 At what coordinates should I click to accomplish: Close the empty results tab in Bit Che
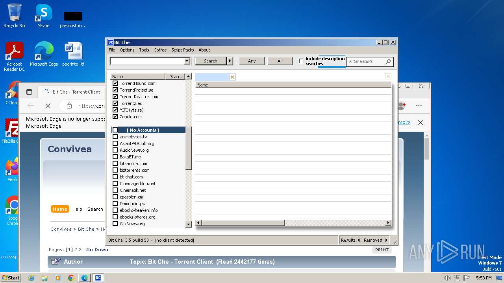click(x=232, y=77)
